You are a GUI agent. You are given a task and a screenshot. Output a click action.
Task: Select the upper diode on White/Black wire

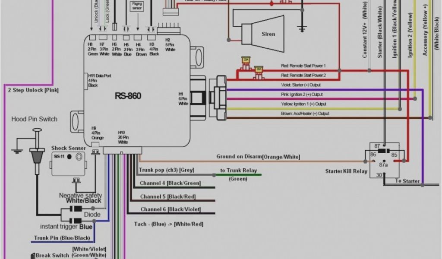[78, 209]
